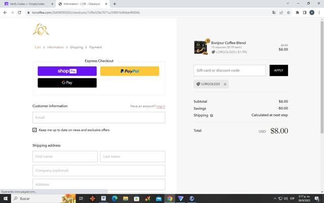Toggle the browser side panel icon

pyautogui.click(x=305, y=12)
